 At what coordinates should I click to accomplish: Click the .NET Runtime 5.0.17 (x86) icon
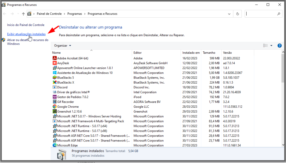coord(54,131)
